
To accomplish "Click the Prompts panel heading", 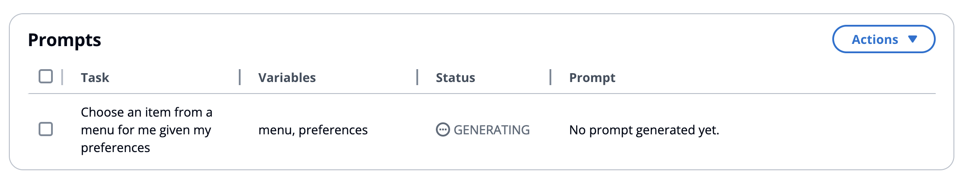I will 64,40.
